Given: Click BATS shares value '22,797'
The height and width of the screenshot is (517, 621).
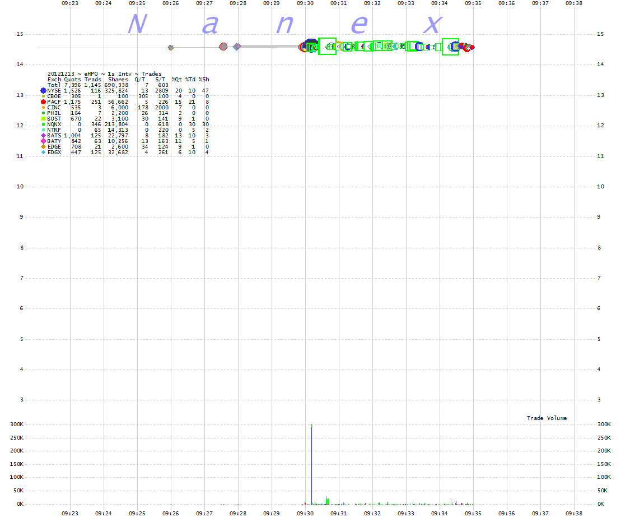Looking at the screenshot, I should pos(118,136).
